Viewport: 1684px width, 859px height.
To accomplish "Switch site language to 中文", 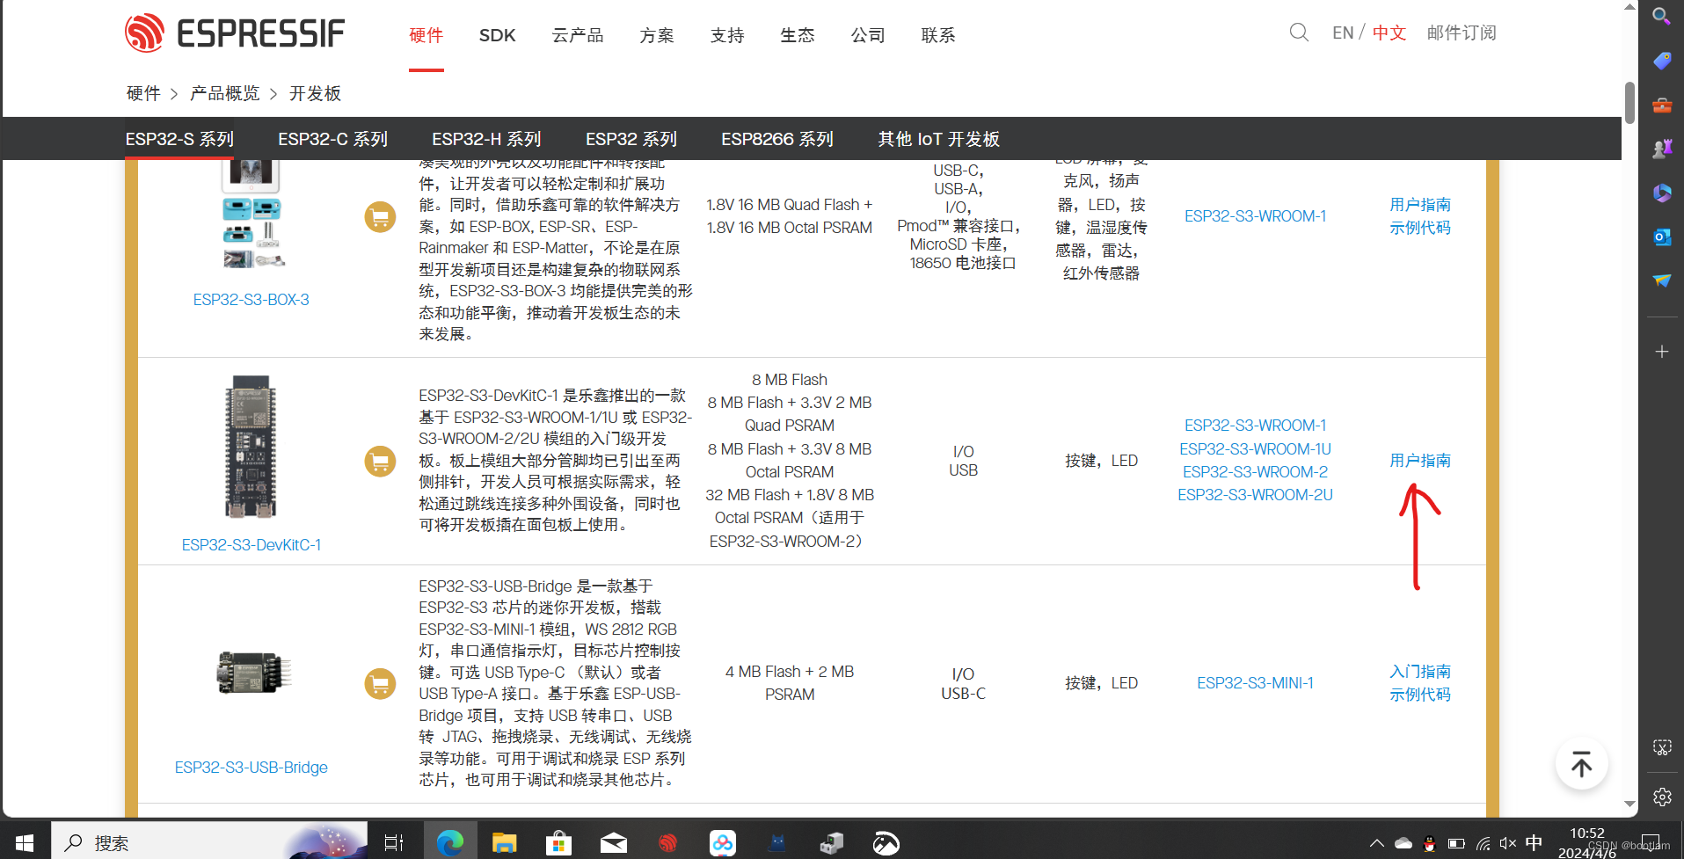I will tap(1389, 33).
